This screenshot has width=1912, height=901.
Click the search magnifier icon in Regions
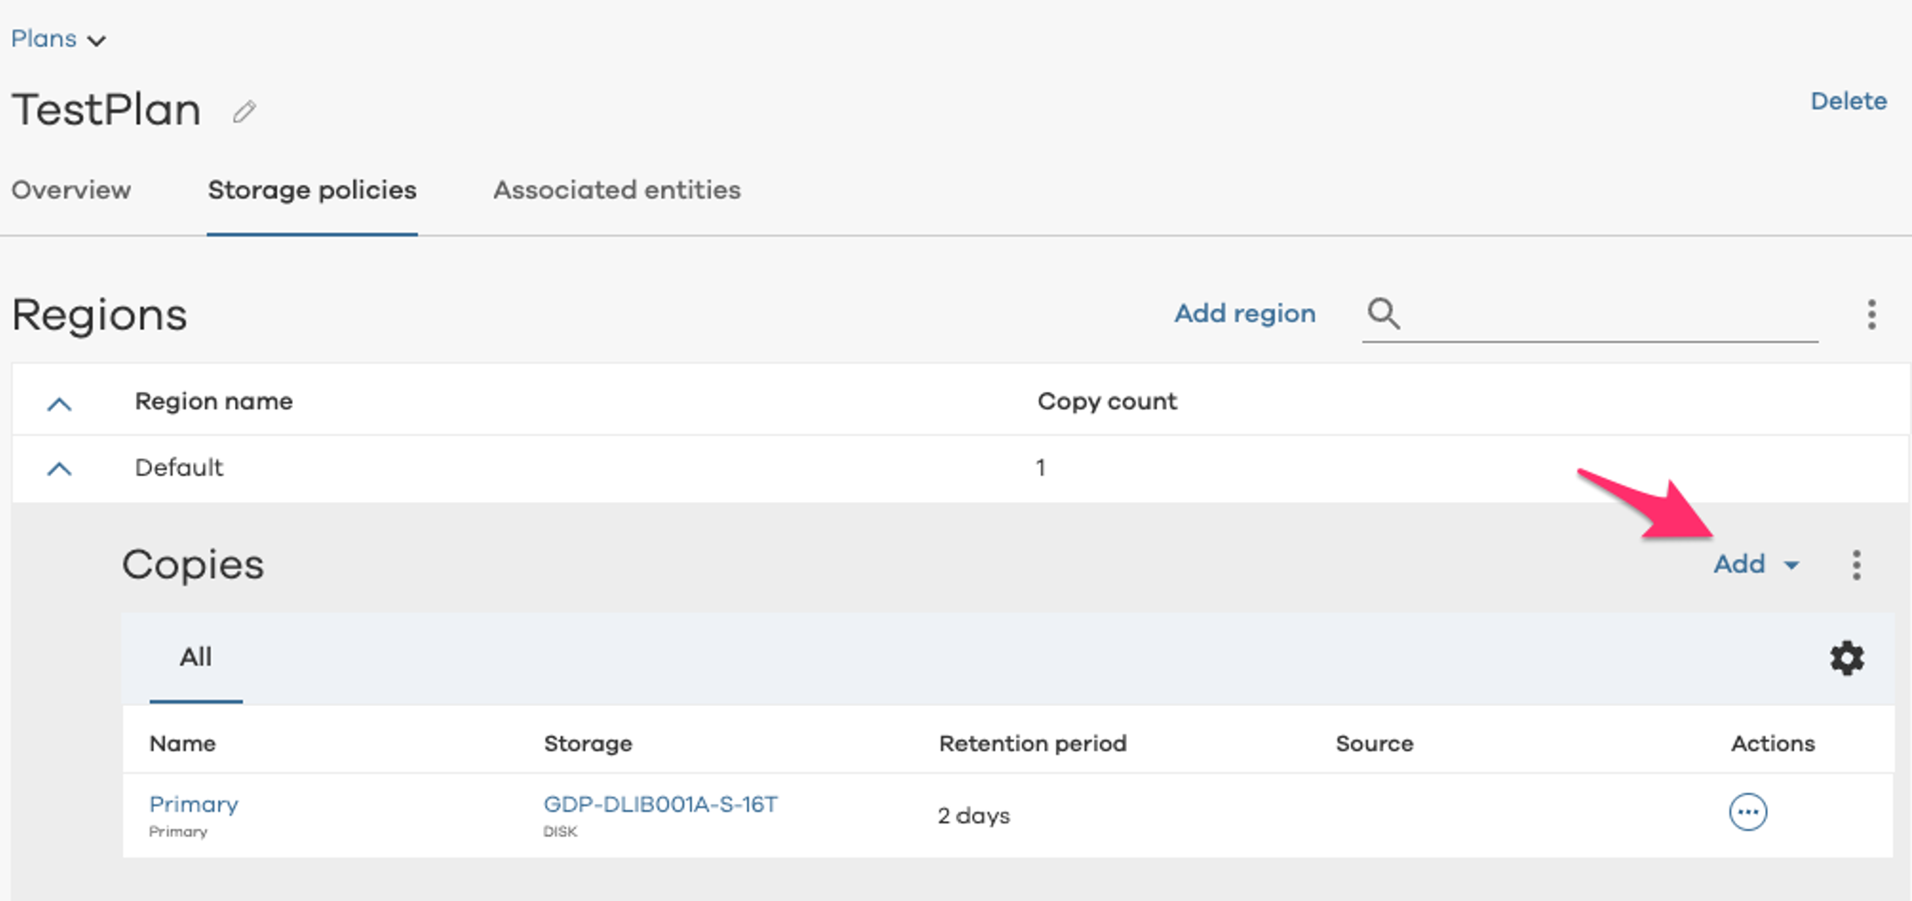(1383, 313)
